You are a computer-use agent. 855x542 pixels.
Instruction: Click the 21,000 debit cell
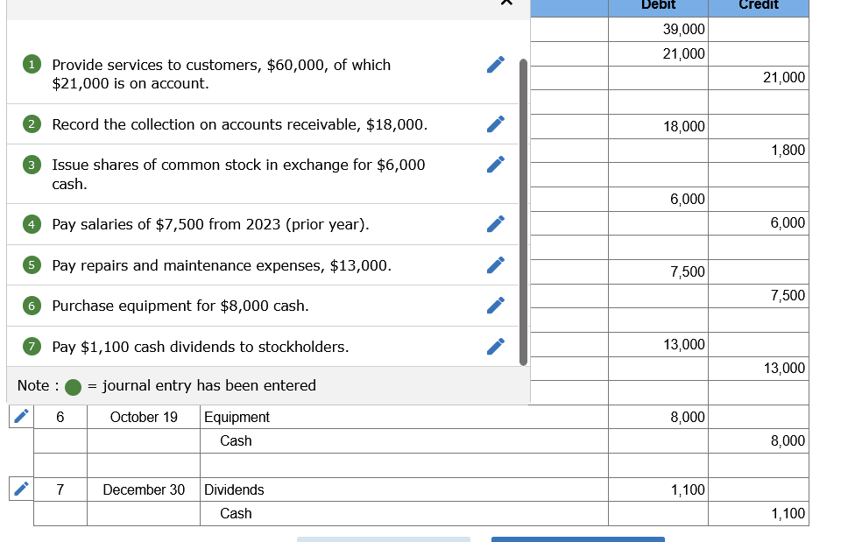click(x=658, y=53)
